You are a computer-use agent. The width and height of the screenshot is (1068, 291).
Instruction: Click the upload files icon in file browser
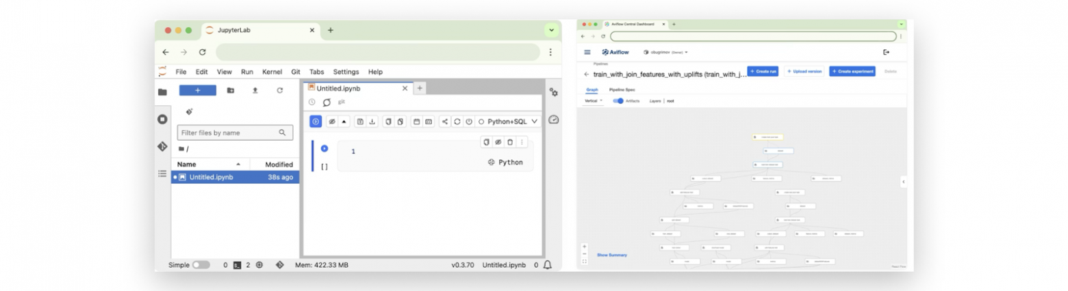pos(255,90)
